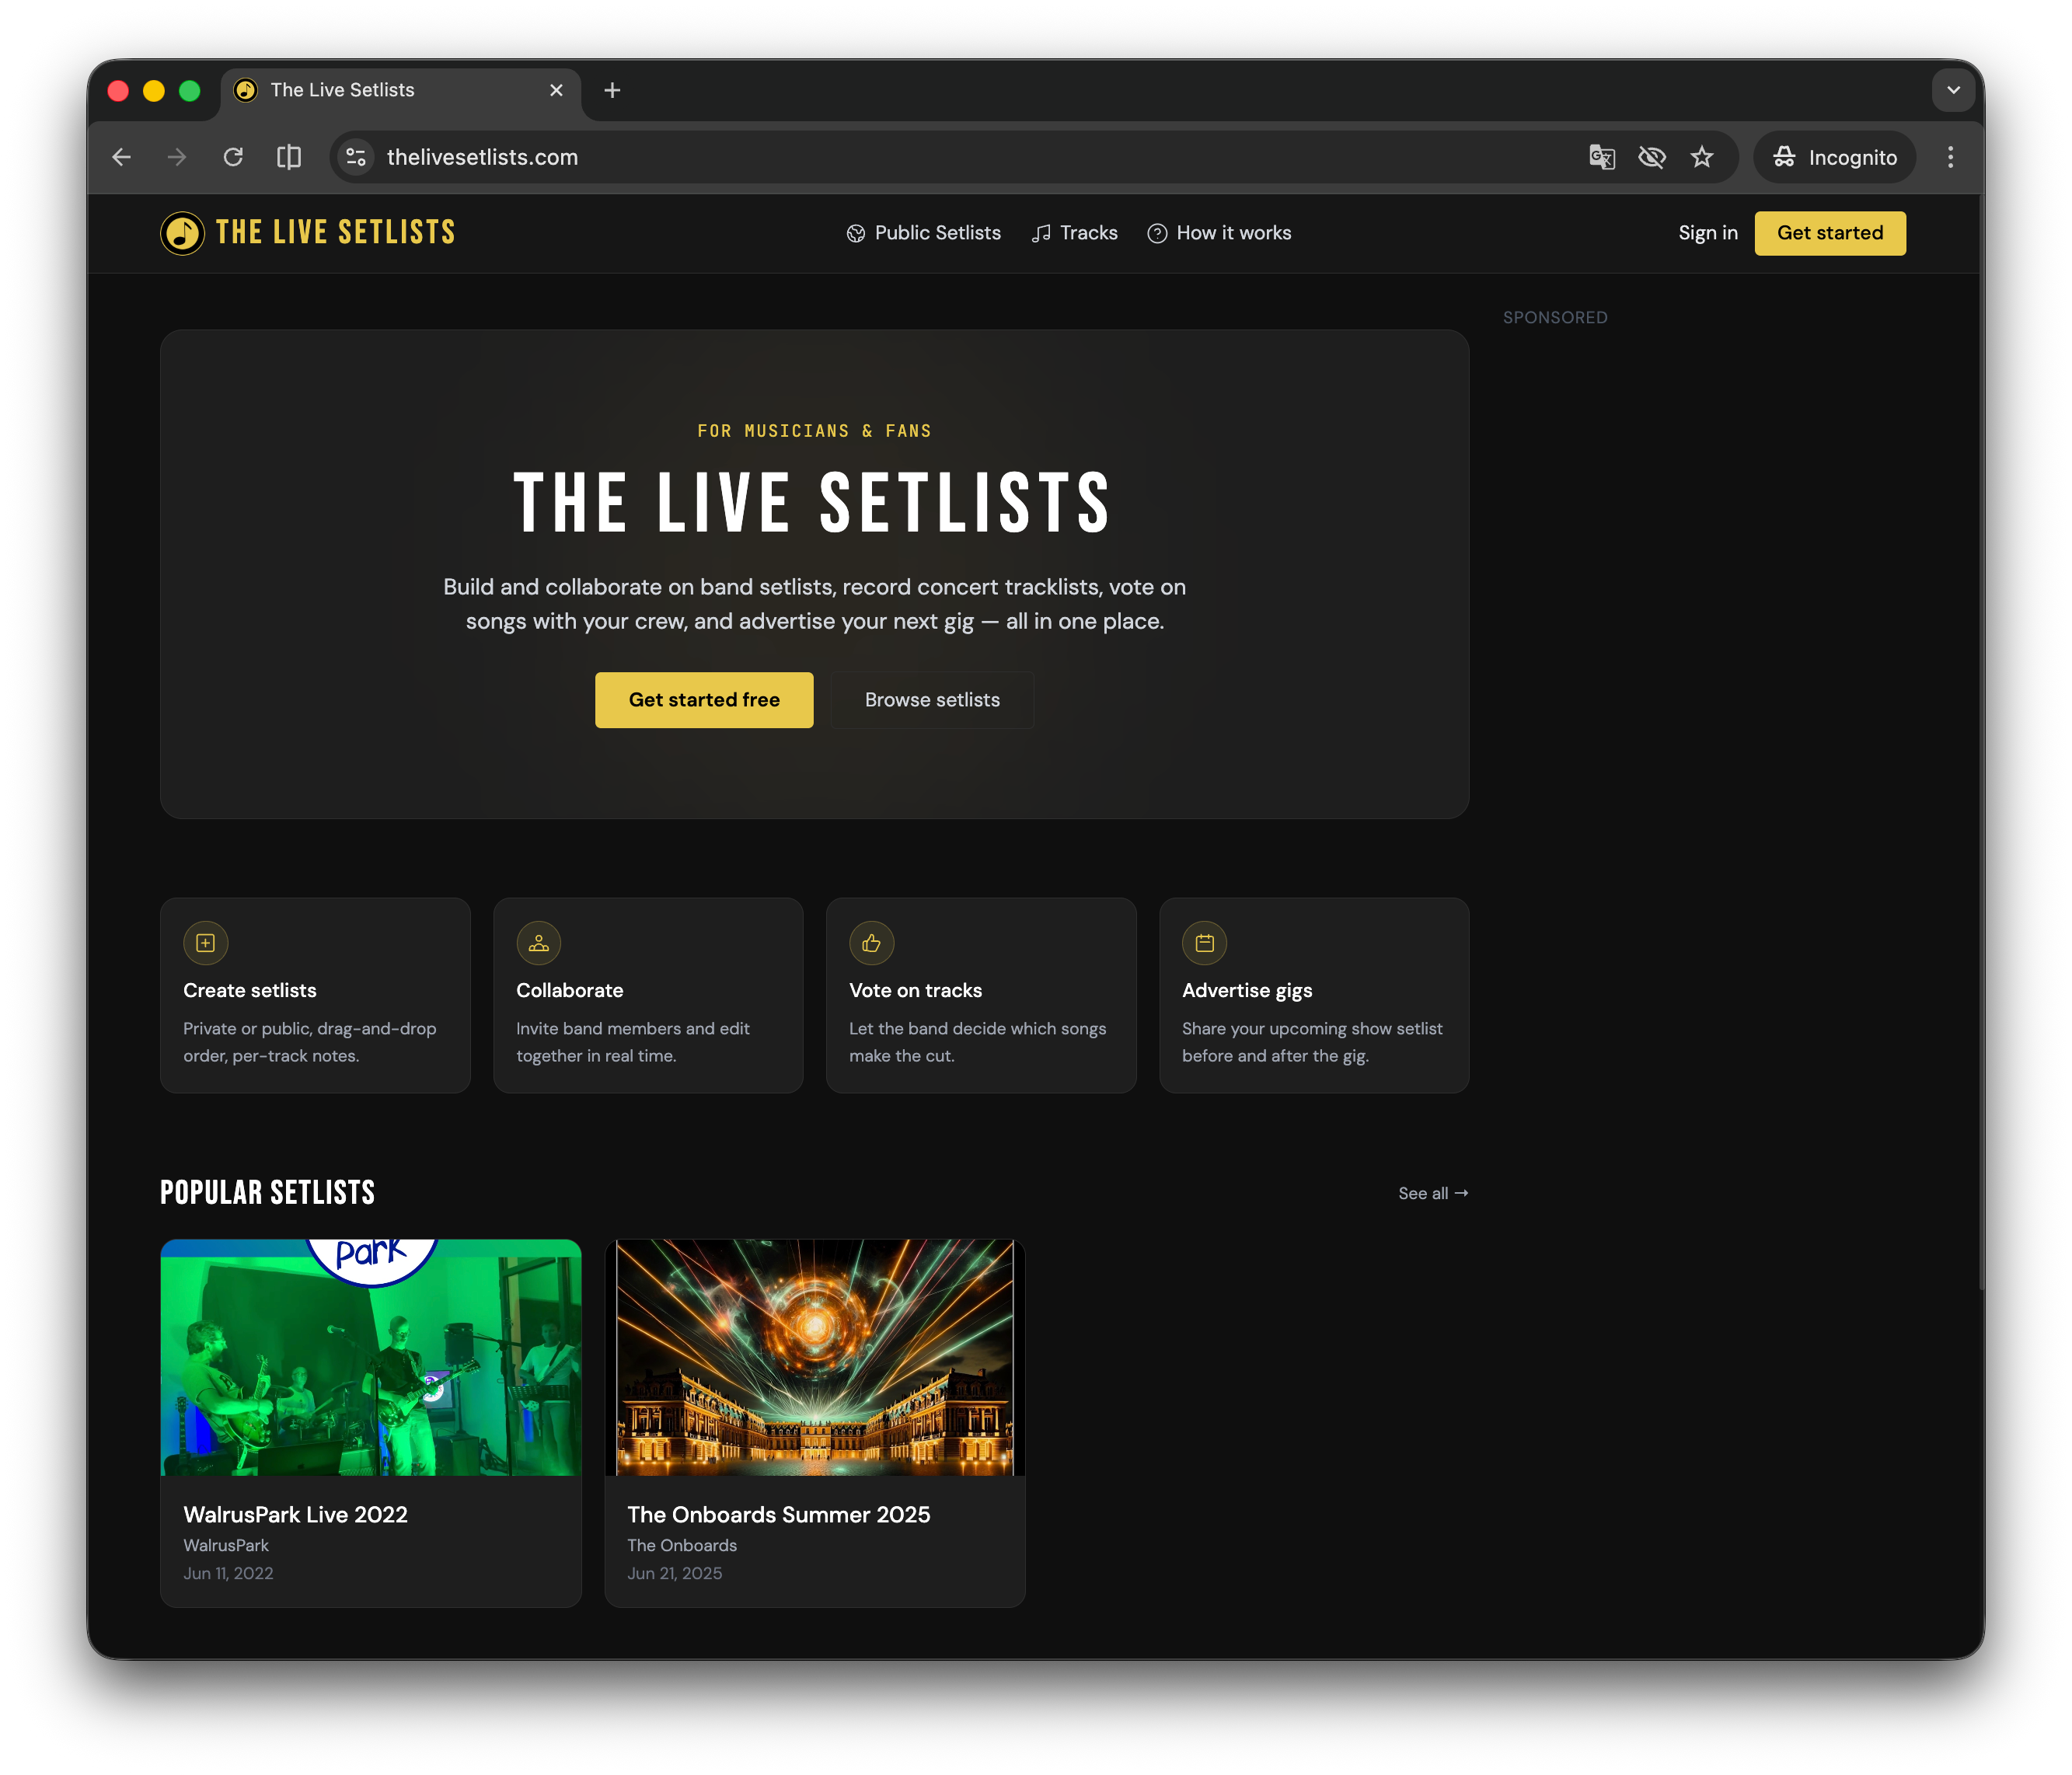Enable page translation via the translate icon
The height and width of the screenshot is (1775, 2072).
(1601, 157)
